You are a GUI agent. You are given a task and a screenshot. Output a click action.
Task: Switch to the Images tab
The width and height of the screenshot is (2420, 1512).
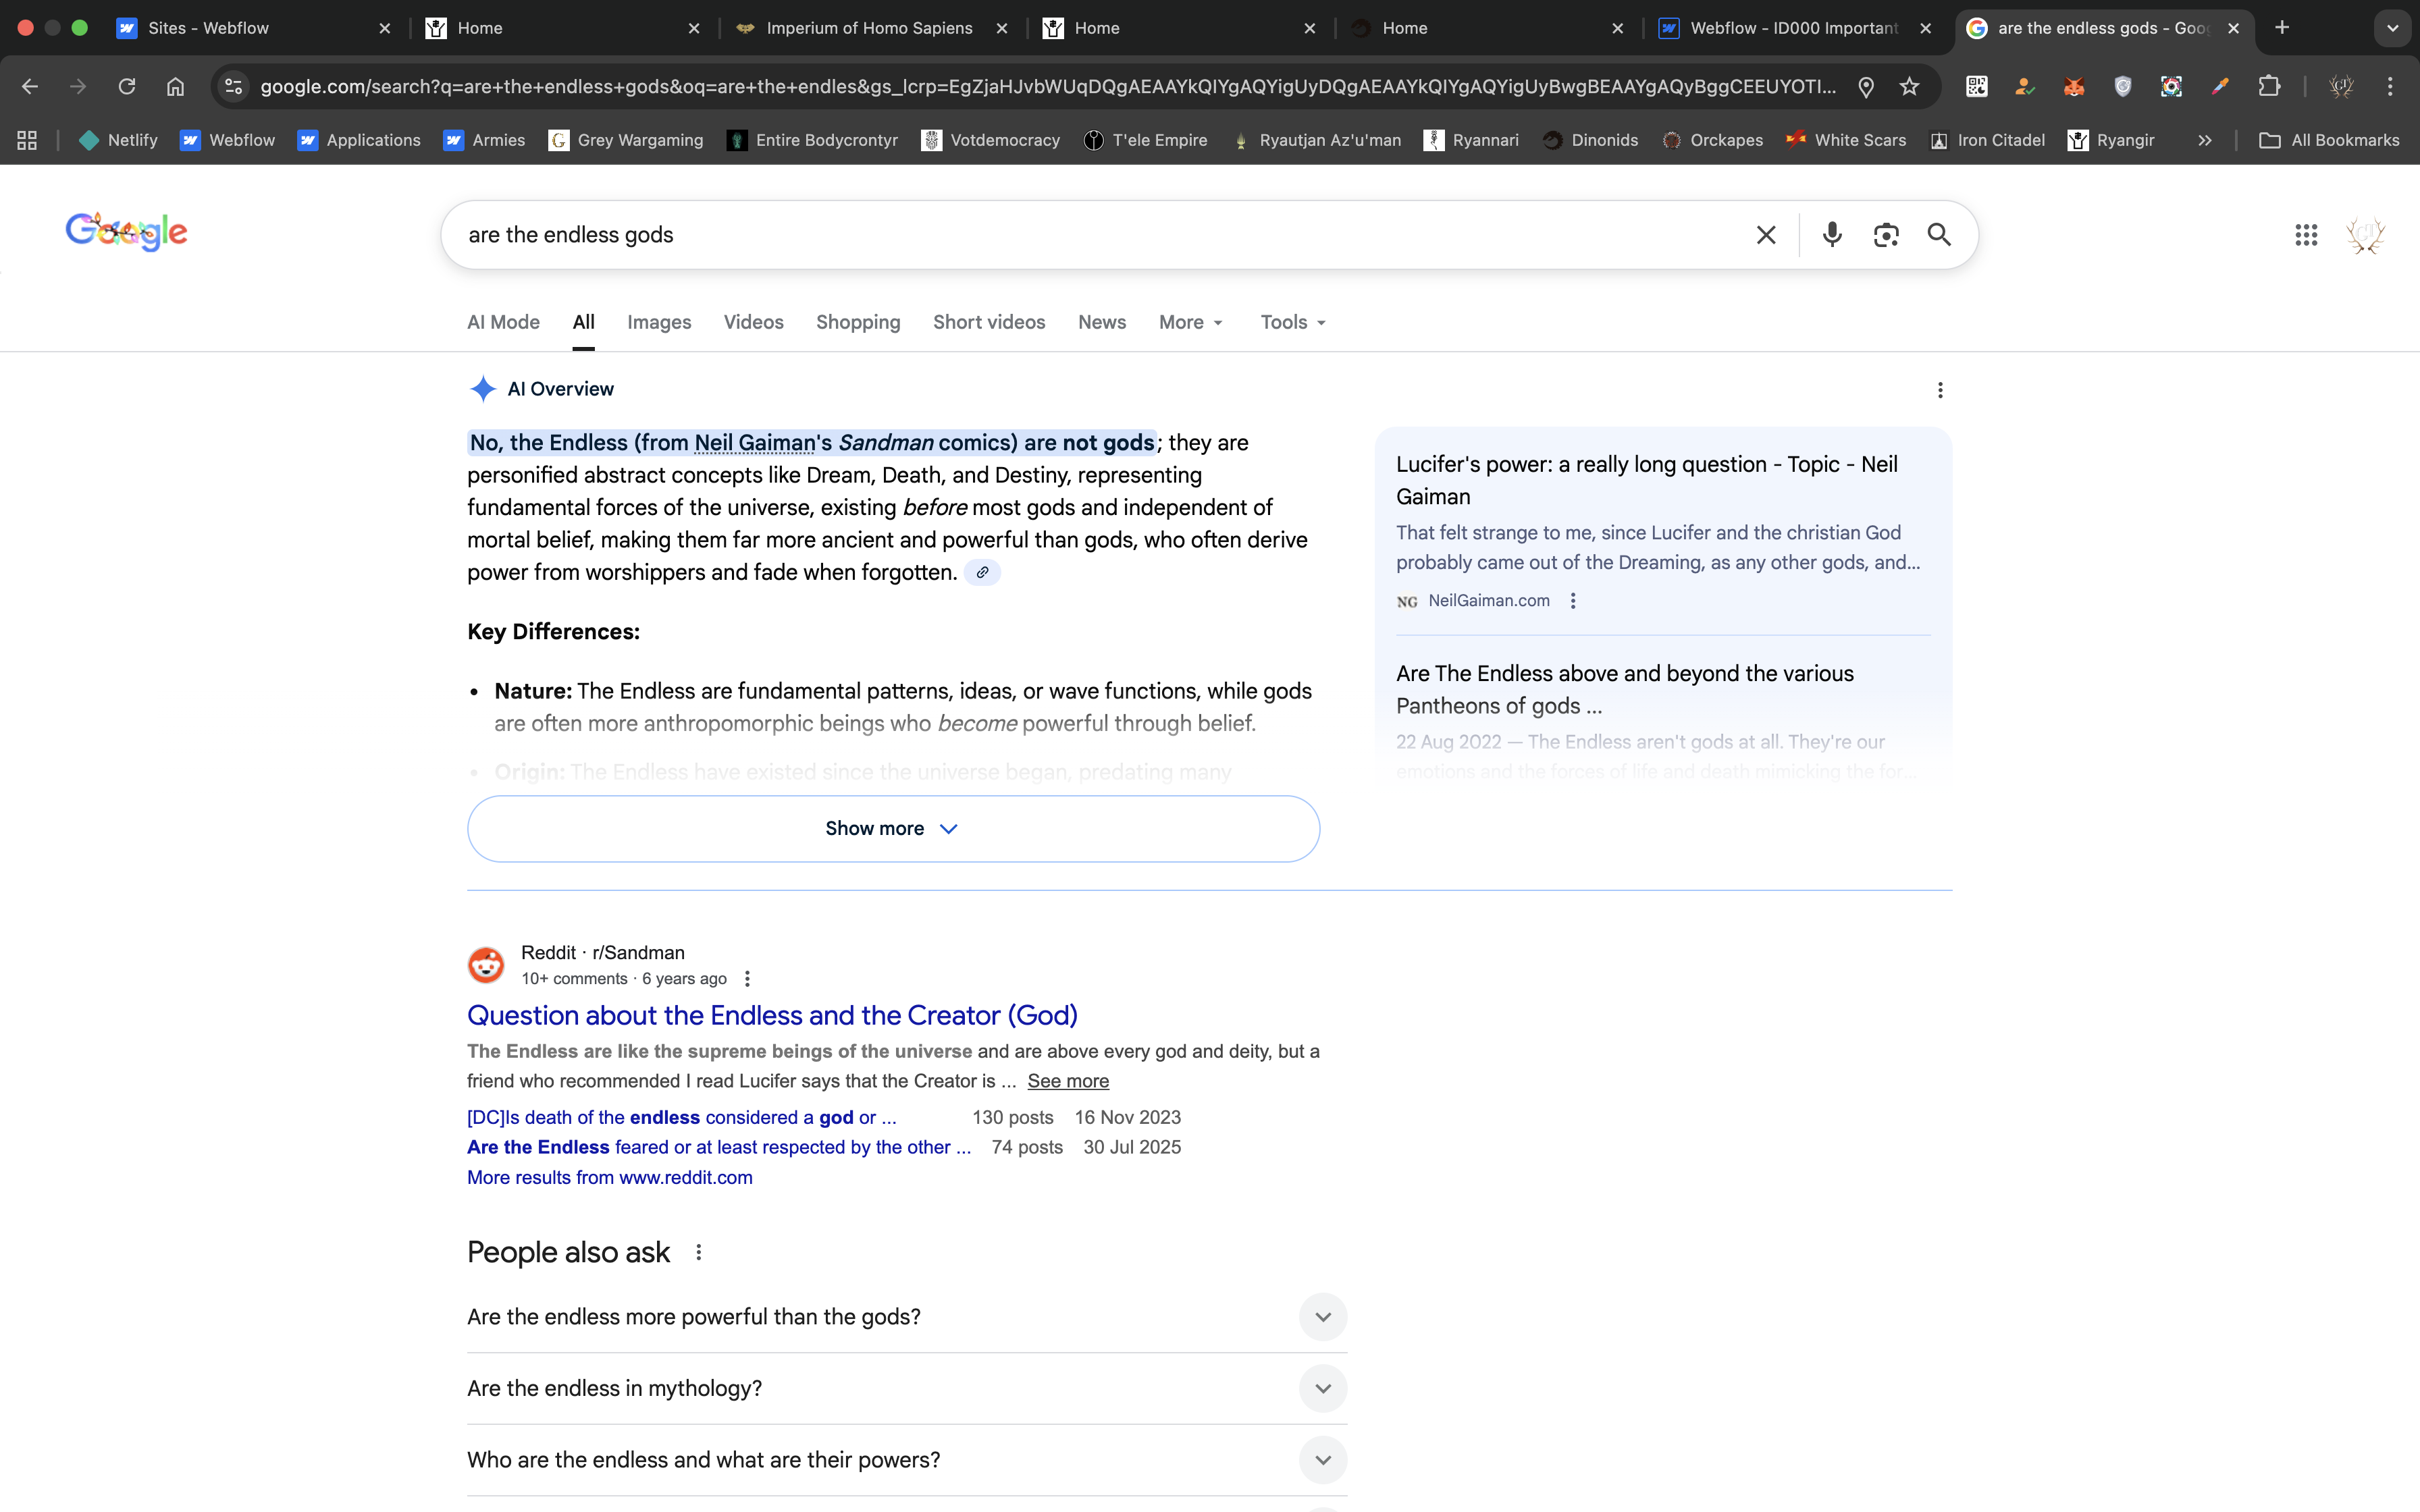(x=659, y=322)
